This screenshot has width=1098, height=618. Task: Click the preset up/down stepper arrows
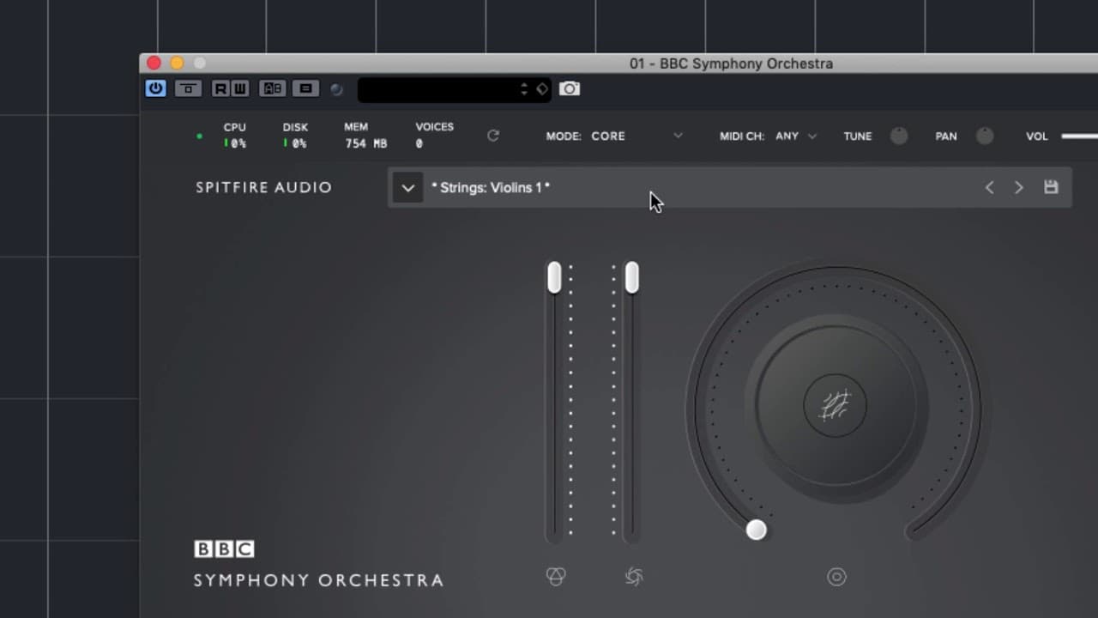click(x=524, y=89)
